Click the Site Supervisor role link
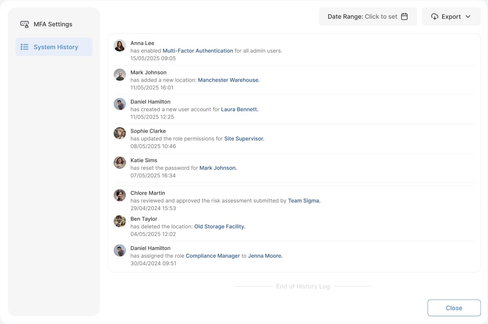This screenshot has width=488, height=324. point(244,138)
